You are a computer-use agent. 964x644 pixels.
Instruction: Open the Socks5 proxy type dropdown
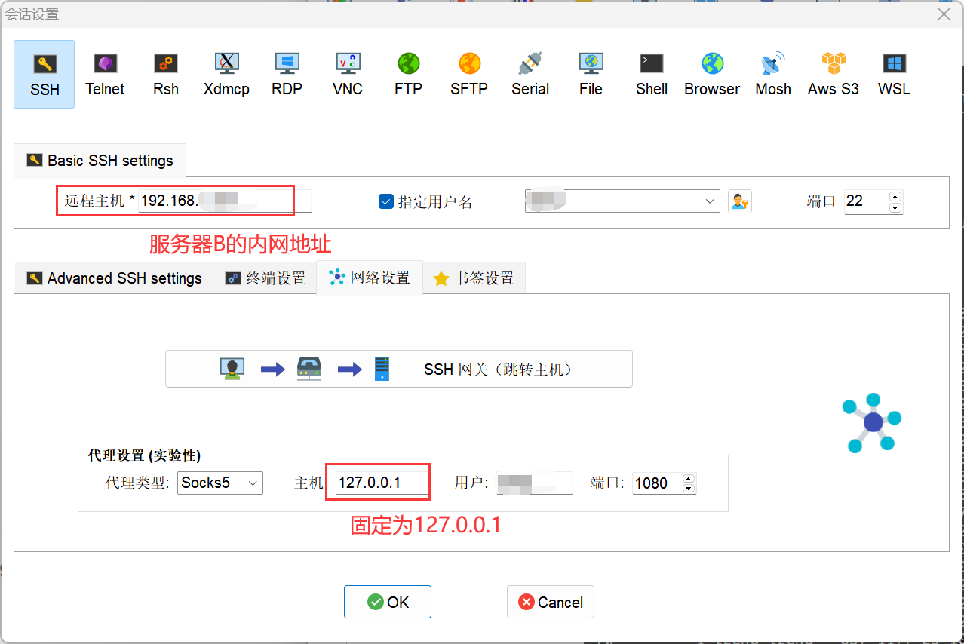(220, 483)
